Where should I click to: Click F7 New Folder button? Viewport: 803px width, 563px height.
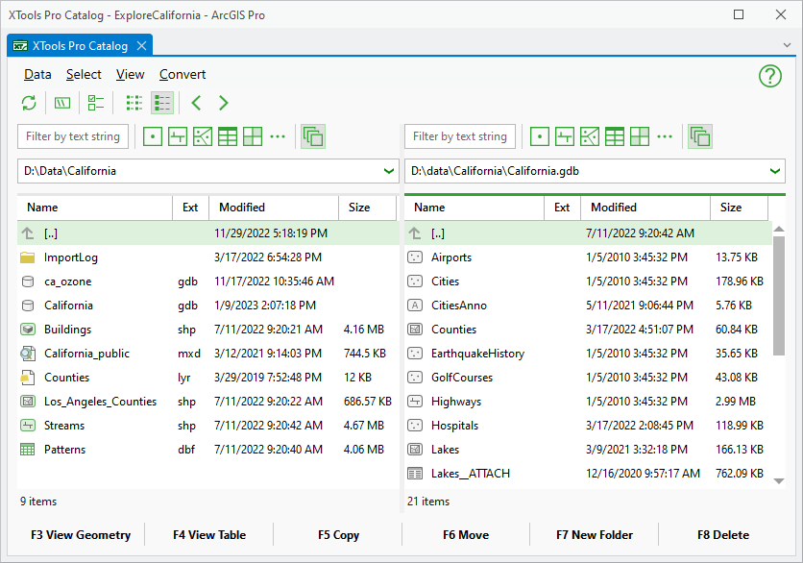(595, 535)
